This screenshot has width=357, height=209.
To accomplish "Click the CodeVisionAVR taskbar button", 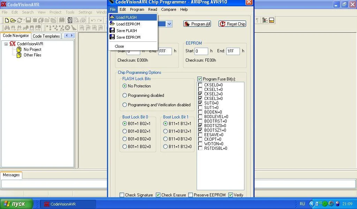I will [68, 204].
